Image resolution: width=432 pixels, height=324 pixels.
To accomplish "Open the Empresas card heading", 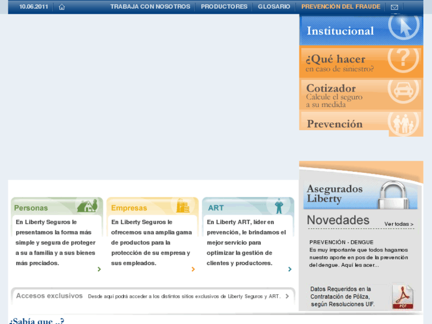I will pos(129,208).
